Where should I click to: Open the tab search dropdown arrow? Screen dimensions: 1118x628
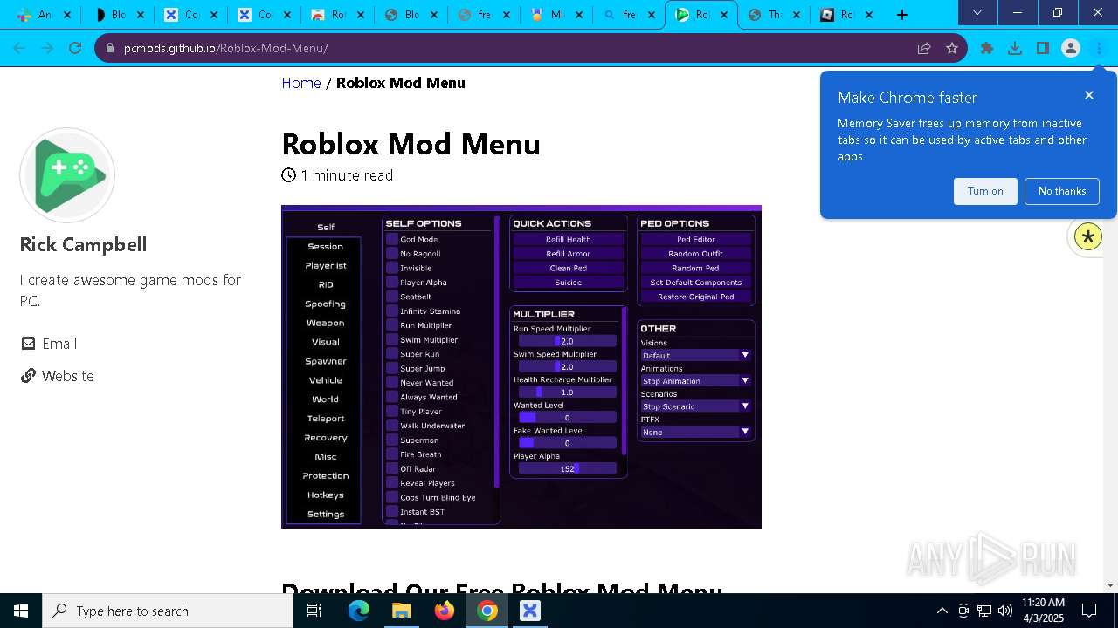tap(977, 13)
